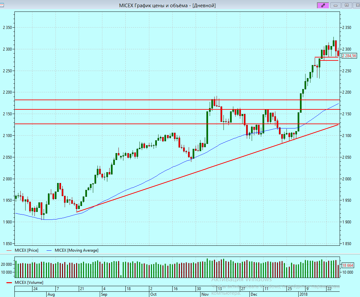Select the short red line near 2 274

pyautogui.click(x=329, y=60)
